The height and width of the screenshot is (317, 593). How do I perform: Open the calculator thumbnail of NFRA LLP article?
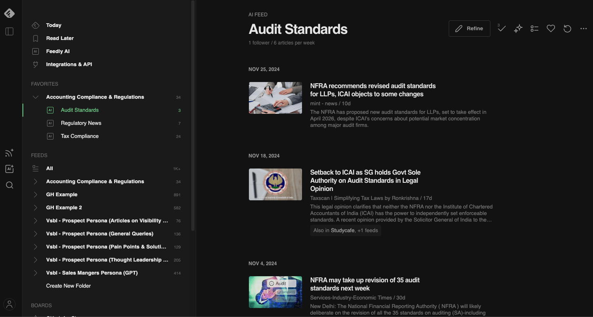tap(275, 98)
